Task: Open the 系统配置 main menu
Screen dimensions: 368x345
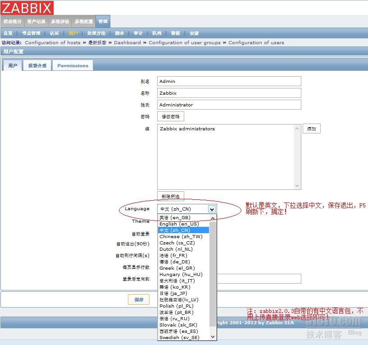Action: (x=84, y=21)
